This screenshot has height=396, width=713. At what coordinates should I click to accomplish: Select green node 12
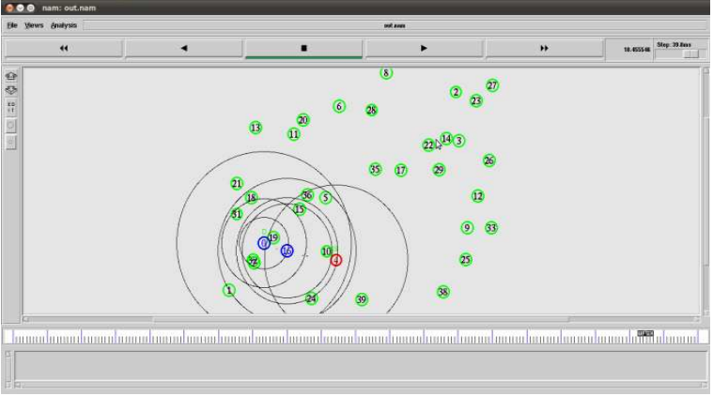click(x=477, y=196)
